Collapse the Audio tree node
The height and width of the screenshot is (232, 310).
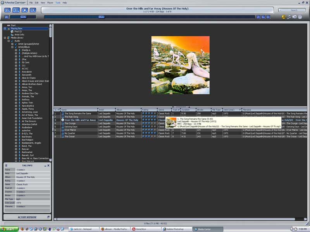9,41
